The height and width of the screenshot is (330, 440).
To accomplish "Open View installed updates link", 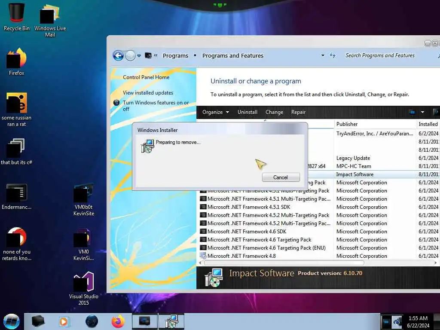I will (148, 93).
